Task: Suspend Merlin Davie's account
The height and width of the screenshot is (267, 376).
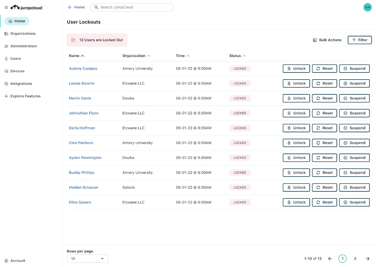Action: pyautogui.click(x=354, y=98)
